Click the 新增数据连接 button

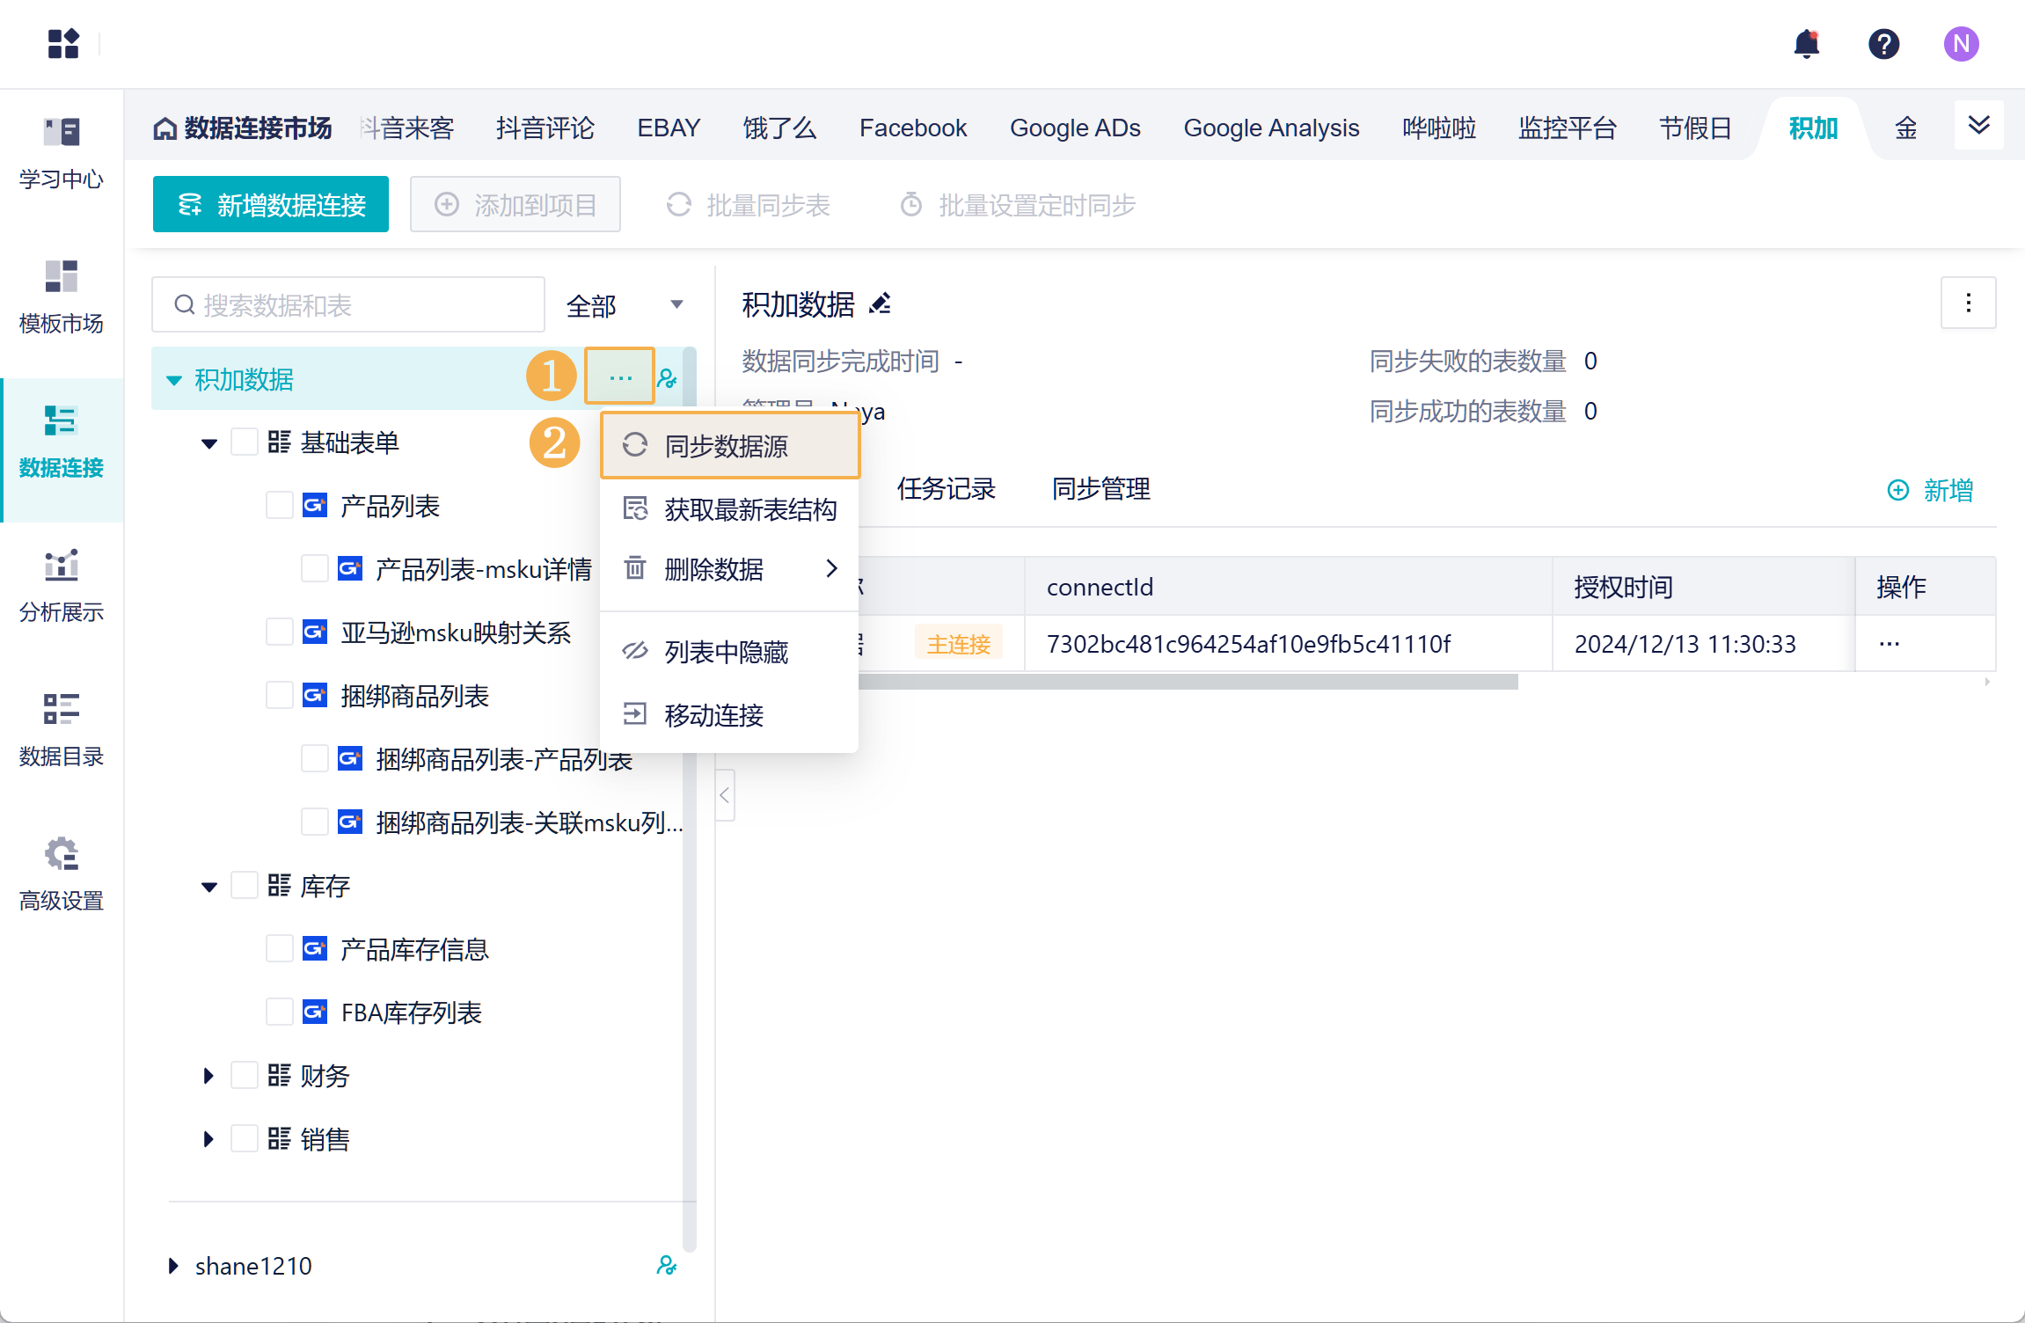pos(270,205)
